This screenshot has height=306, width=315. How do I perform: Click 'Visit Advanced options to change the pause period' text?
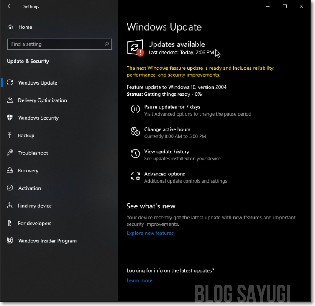click(198, 114)
